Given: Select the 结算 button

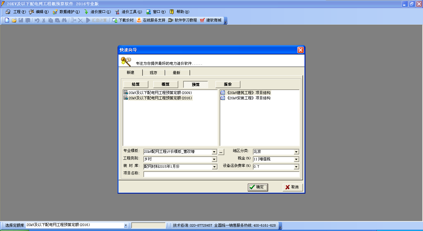Looking at the screenshot, I should point(136,84).
